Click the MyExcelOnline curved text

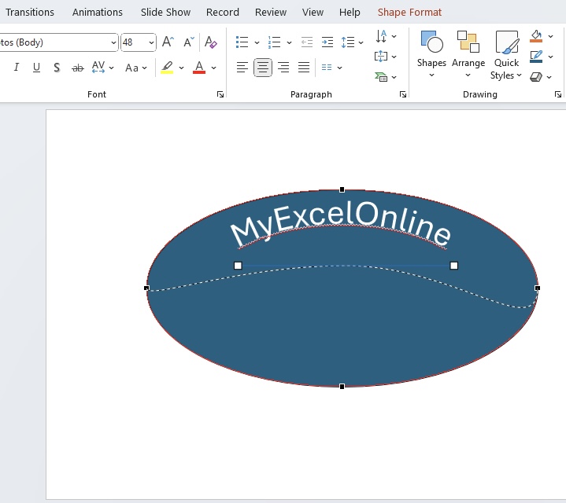tap(341, 224)
